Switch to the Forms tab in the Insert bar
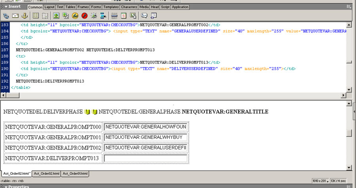 [96, 7]
